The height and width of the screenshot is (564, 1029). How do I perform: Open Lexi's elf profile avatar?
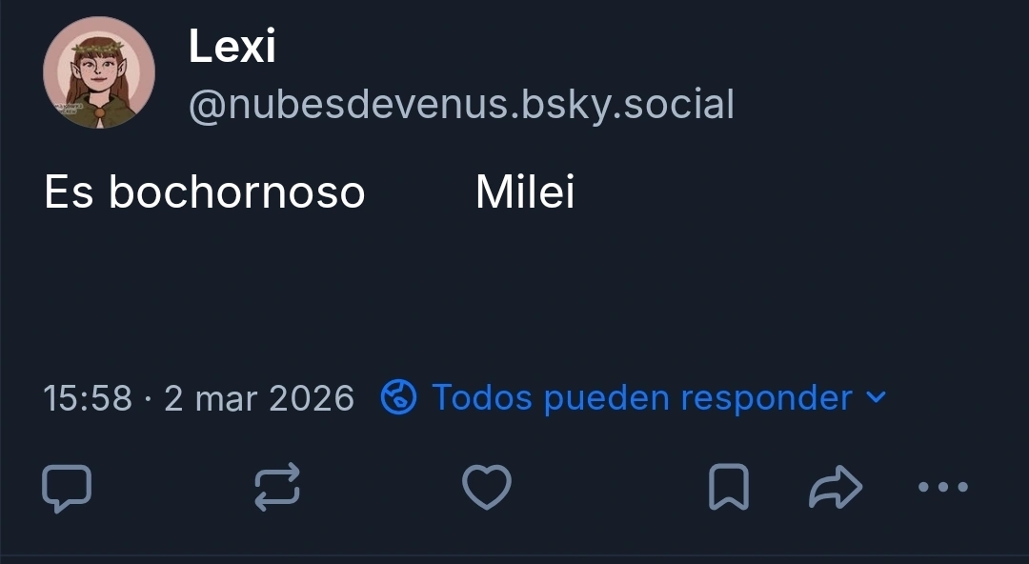coord(99,73)
